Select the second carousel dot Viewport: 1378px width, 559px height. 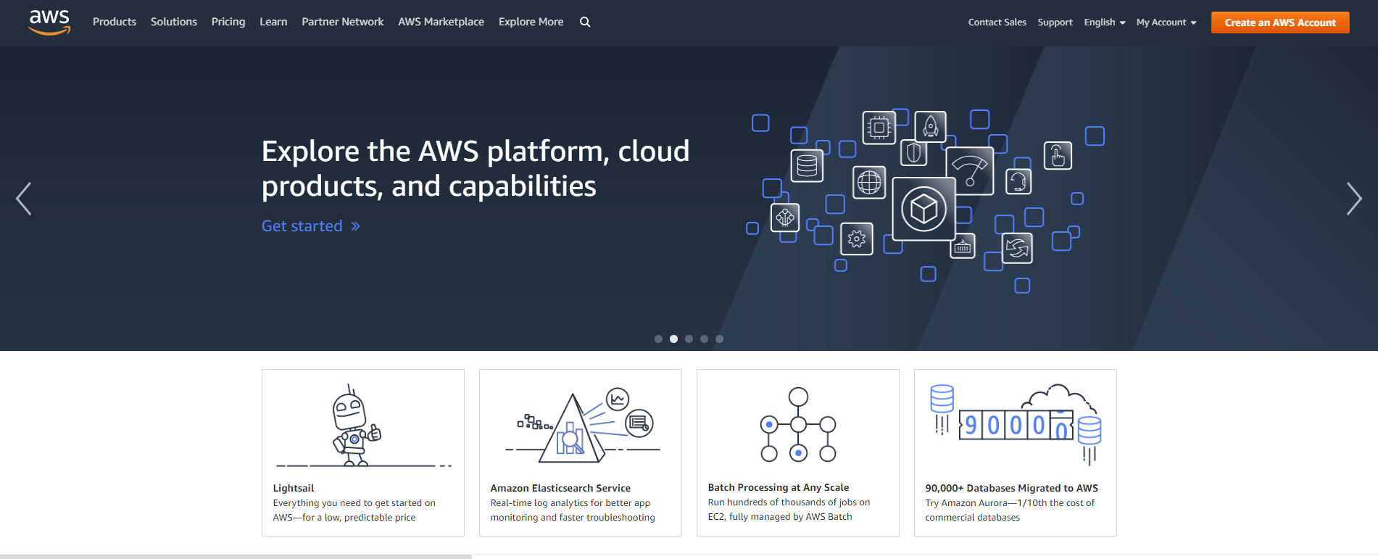(x=673, y=339)
